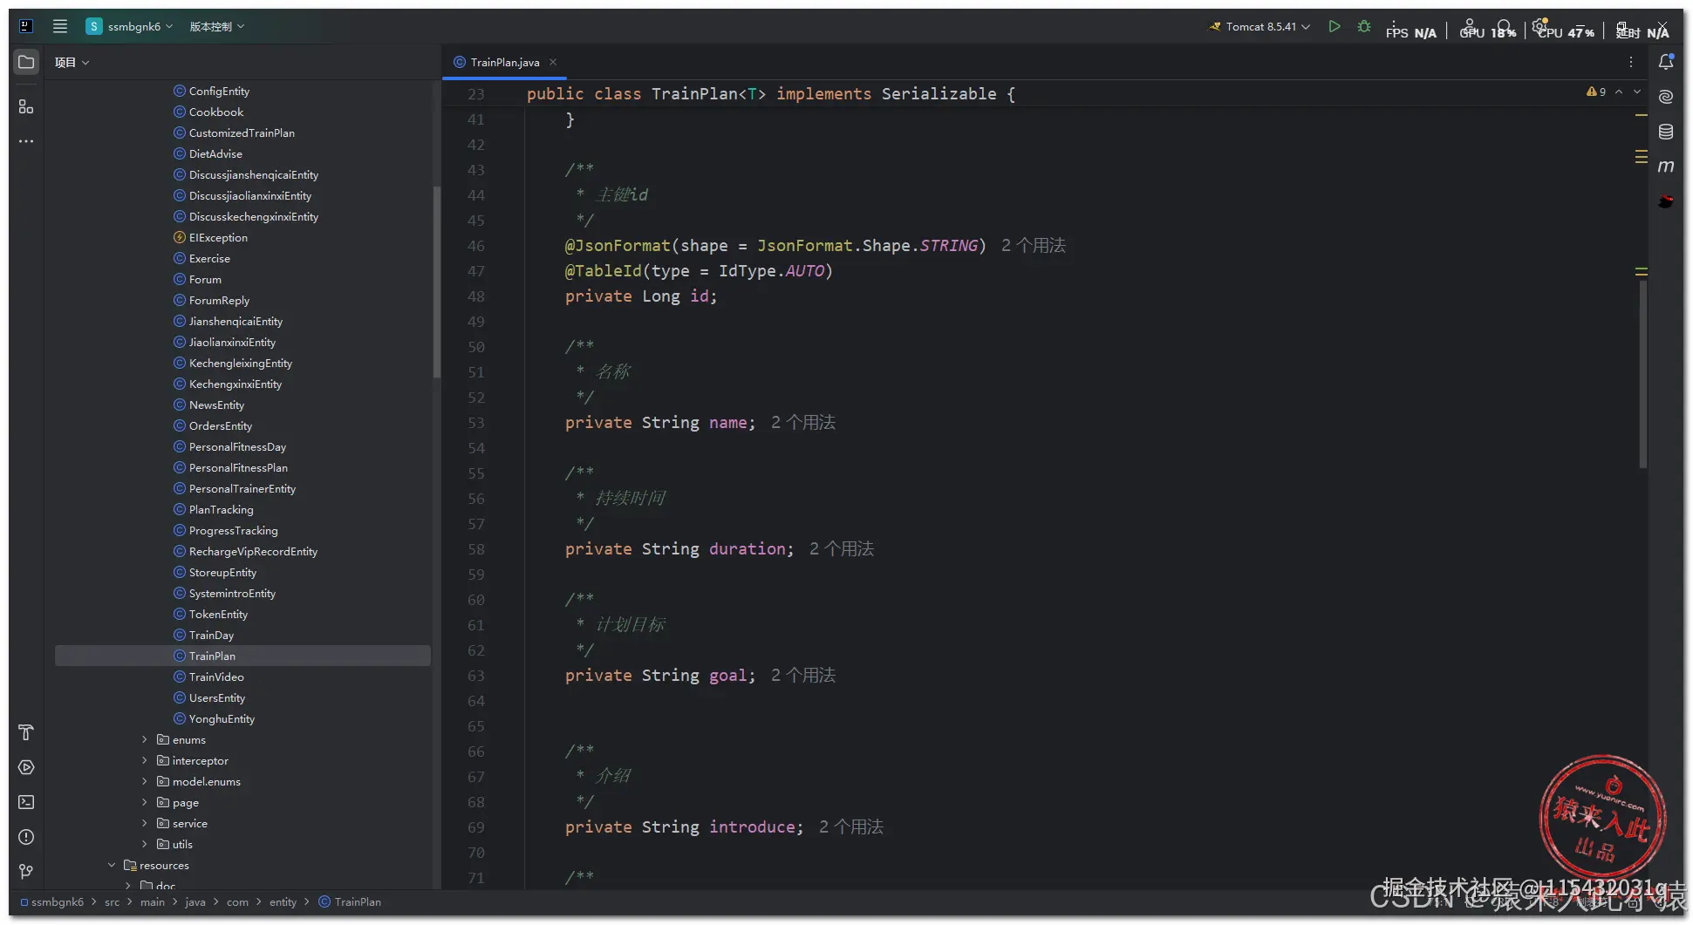
Task: Click the entity breadcrumb
Action: coord(283,901)
